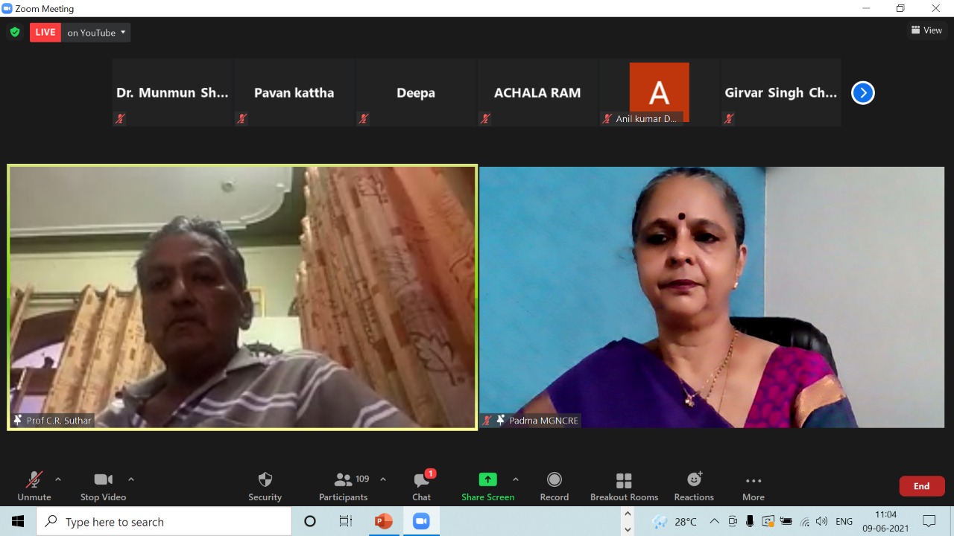Open the Chat panel
The height and width of the screenshot is (536, 954).
tap(422, 486)
